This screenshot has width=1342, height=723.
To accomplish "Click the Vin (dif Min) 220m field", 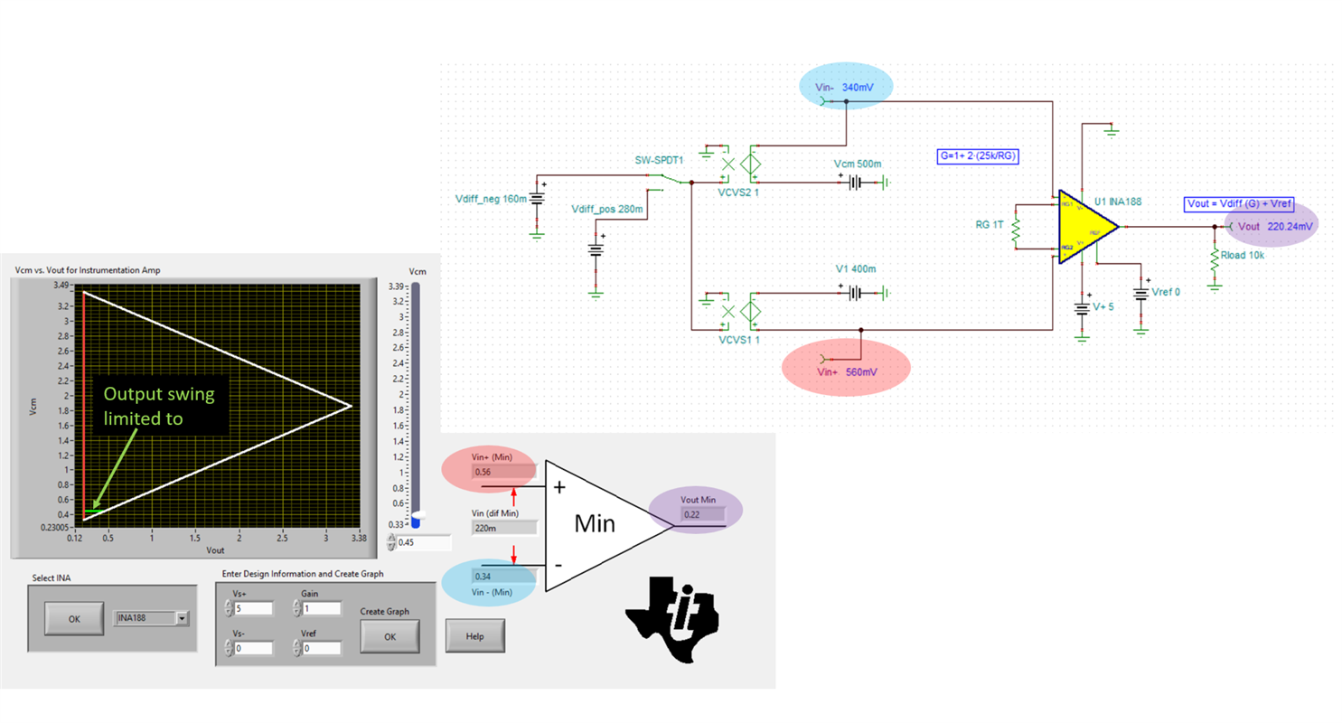I will tap(504, 526).
